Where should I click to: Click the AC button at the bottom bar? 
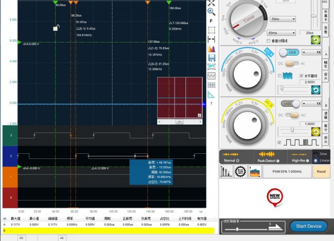point(62,238)
